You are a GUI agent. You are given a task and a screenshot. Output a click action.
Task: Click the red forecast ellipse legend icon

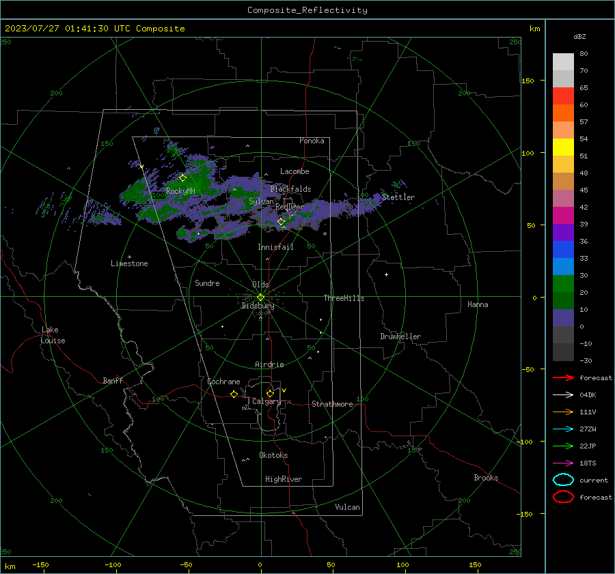[563, 497]
